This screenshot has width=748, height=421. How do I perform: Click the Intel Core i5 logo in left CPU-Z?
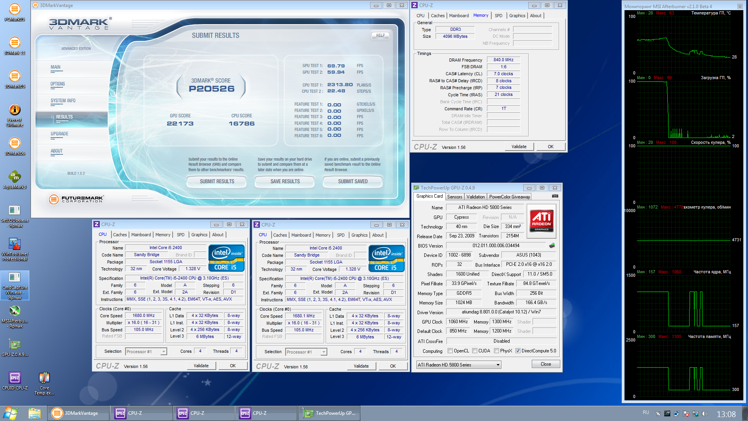[x=226, y=258]
